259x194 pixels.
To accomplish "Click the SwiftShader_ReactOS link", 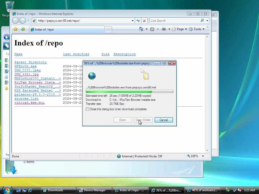I will coord(37,86).
